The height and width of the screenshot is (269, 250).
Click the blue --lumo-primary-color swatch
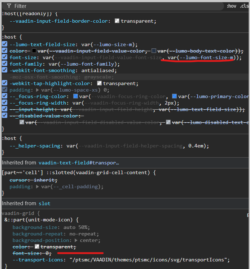coord(175,97)
